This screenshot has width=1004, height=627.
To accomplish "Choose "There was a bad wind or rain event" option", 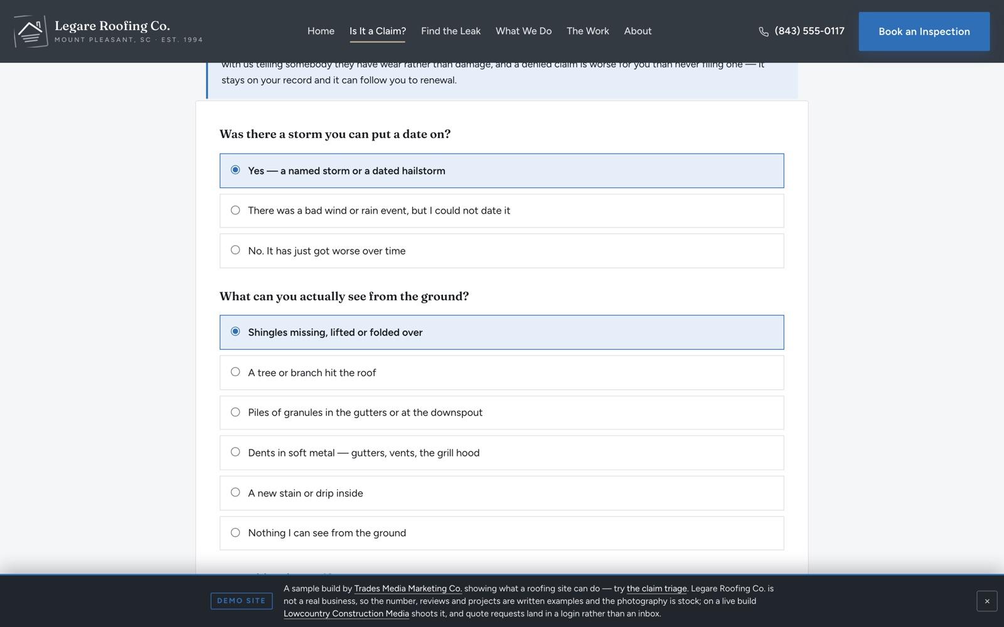I will tap(501, 211).
